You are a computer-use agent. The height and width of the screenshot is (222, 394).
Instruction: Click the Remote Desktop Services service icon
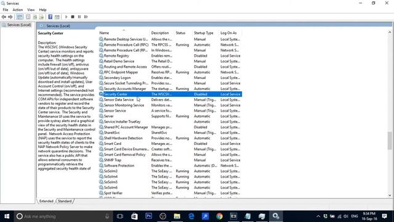pyautogui.click(x=101, y=39)
